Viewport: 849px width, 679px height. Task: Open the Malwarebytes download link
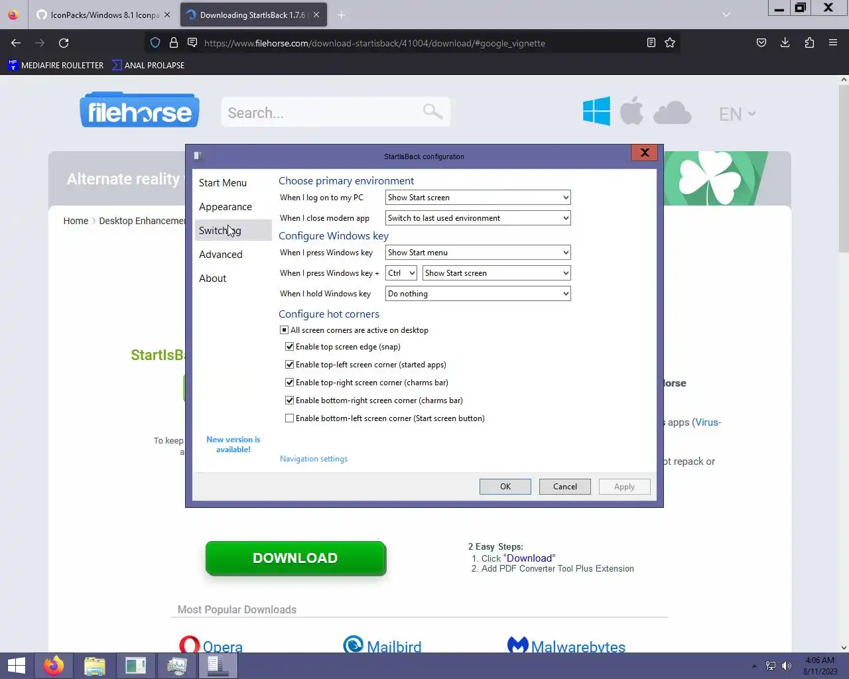point(578,647)
